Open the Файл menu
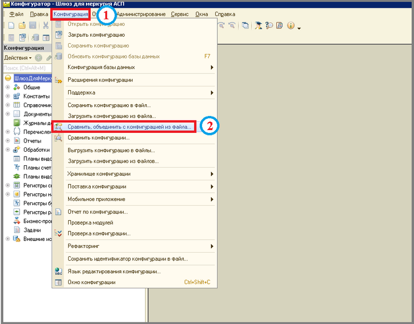Image resolution: width=414 pixels, height=324 pixels. pyautogui.click(x=16, y=14)
